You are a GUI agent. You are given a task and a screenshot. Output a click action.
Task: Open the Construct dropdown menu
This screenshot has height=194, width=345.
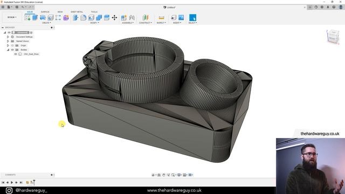pyautogui.click(x=146, y=23)
